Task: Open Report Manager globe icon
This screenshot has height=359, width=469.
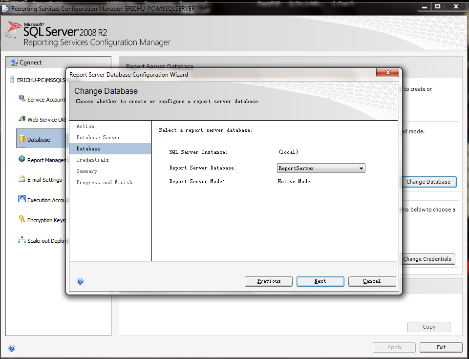Action: pos(22,159)
